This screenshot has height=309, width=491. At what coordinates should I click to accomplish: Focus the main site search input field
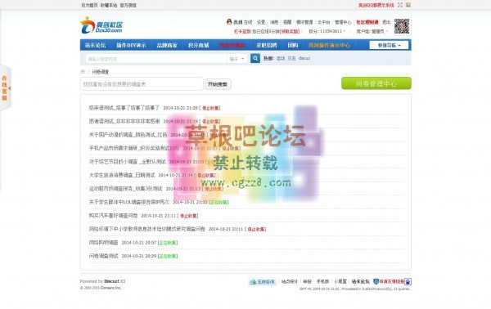tap(156, 59)
